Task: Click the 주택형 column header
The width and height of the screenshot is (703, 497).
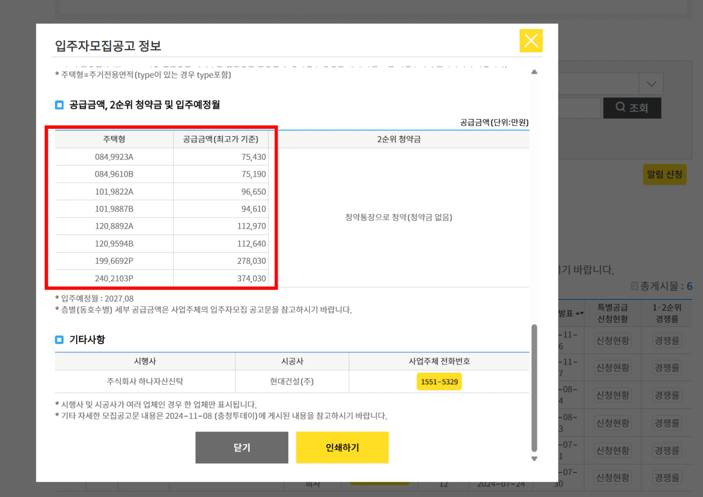Action: (x=114, y=139)
